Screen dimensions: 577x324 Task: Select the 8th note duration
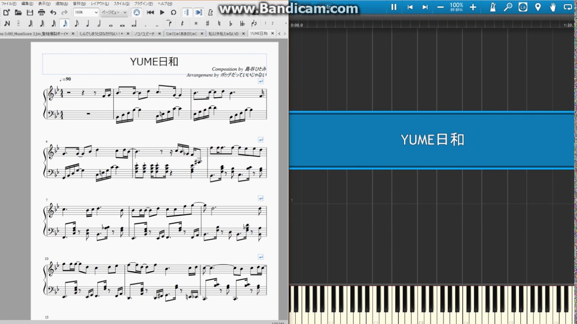[77, 23]
